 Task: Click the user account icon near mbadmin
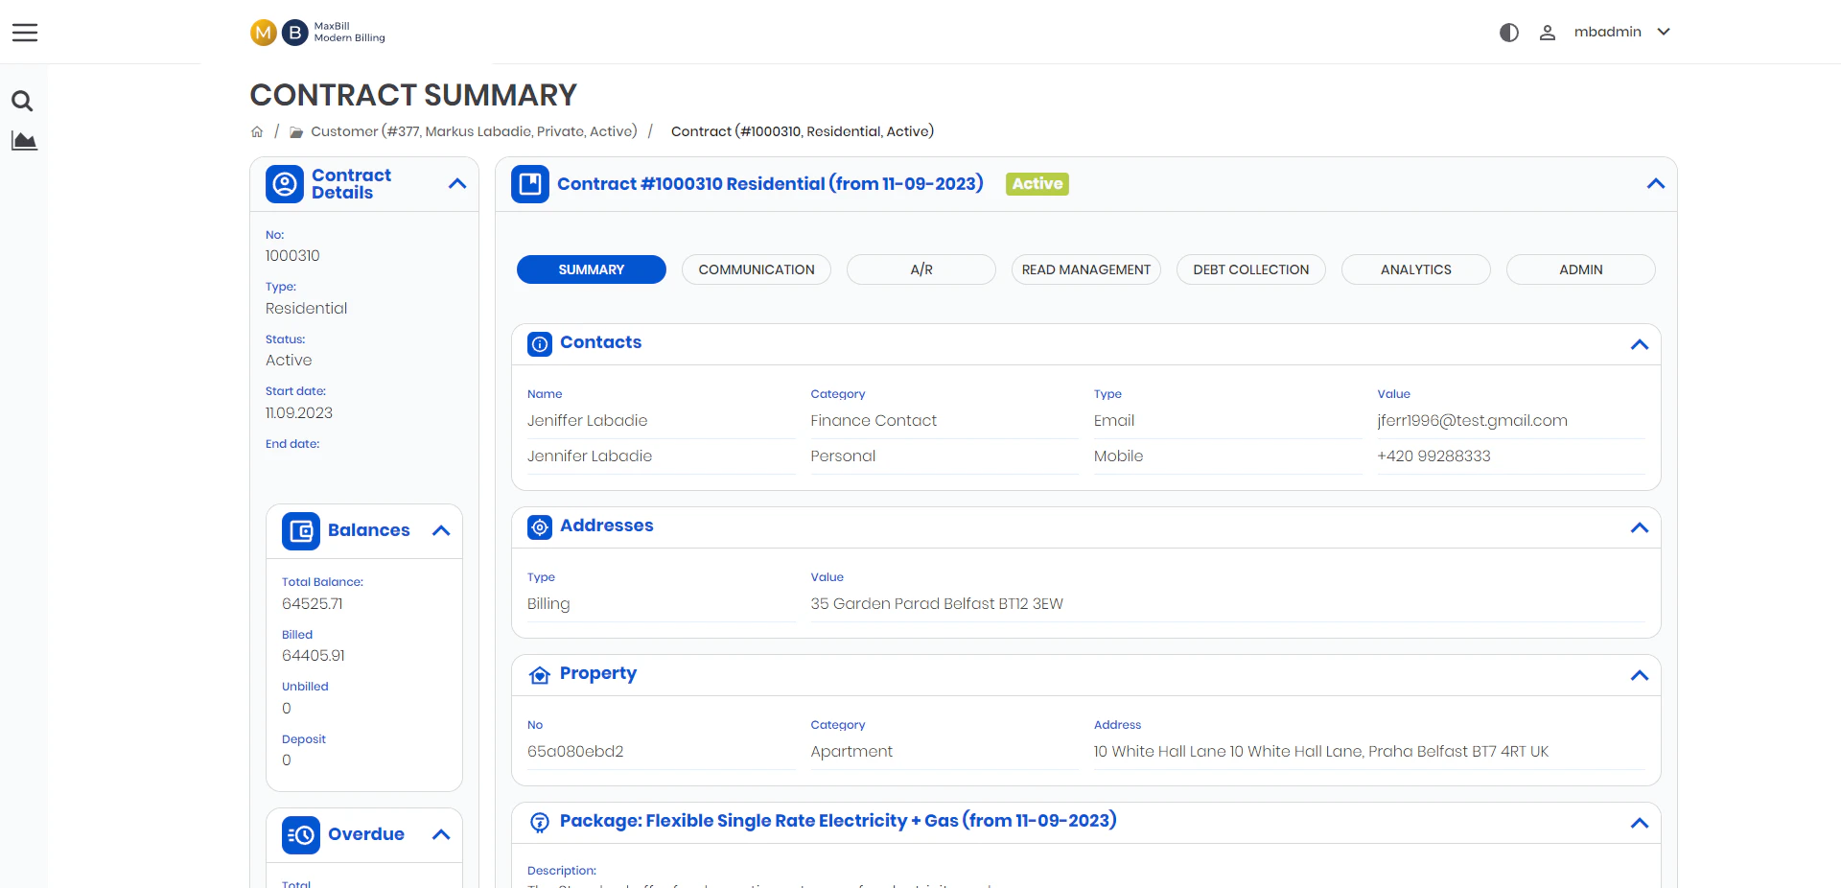coord(1547,32)
